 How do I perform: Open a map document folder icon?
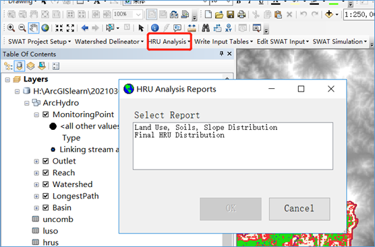pyautogui.click(x=219, y=15)
